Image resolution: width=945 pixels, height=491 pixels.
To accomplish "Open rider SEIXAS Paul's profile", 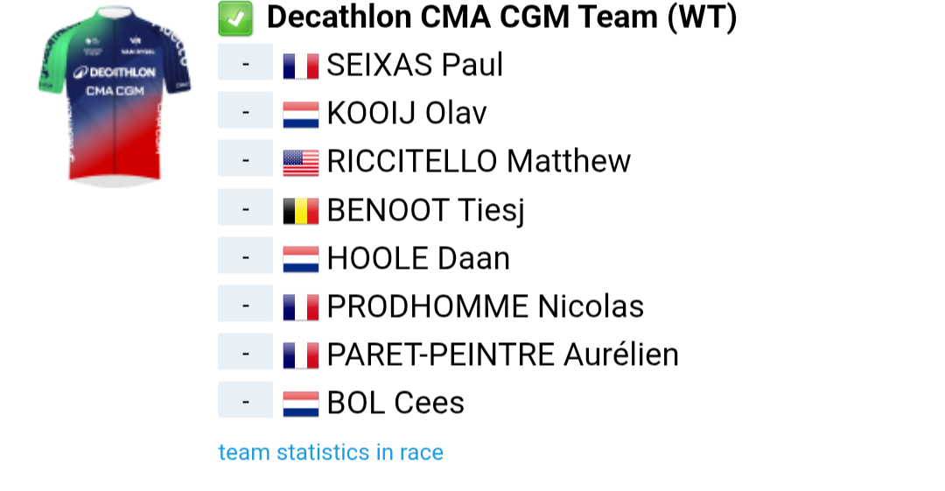I will [x=415, y=65].
